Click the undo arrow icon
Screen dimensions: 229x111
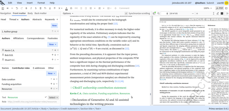pyautogui.click(x=17, y=8)
